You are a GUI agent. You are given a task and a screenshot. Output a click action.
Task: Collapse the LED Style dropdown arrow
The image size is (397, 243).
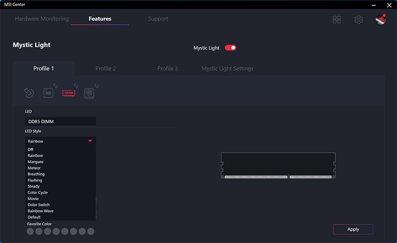pyautogui.click(x=90, y=141)
